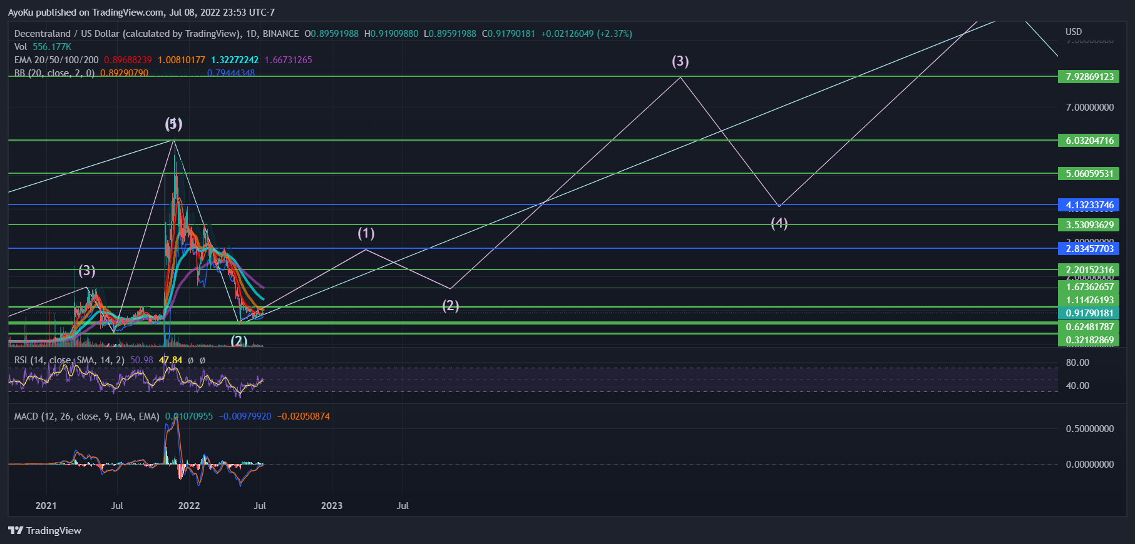Click the change value +0.02126049 (+2.37%)

[x=587, y=34]
